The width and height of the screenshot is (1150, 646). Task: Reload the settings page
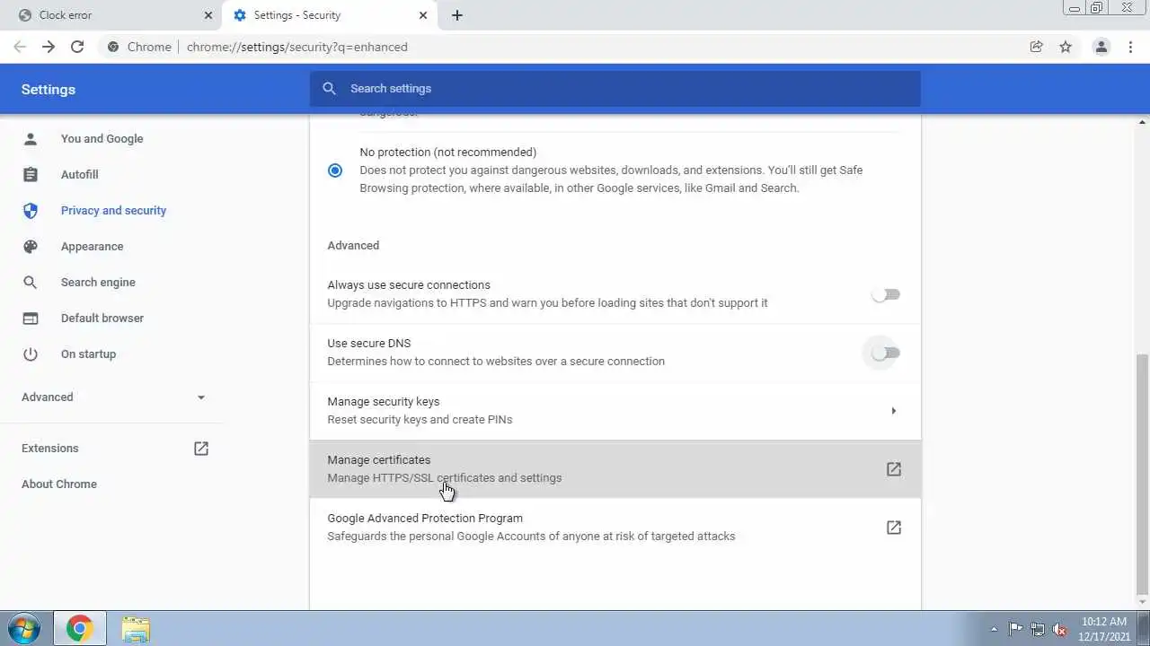(x=77, y=47)
